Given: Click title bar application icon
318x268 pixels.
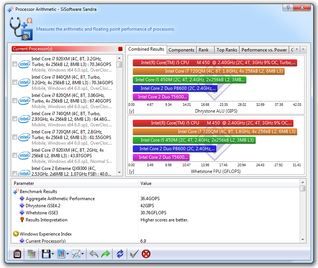Looking at the screenshot, I should [x=10, y=9].
